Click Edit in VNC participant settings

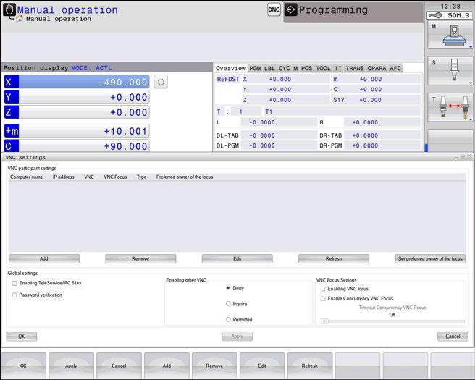[x=237, y=259]
